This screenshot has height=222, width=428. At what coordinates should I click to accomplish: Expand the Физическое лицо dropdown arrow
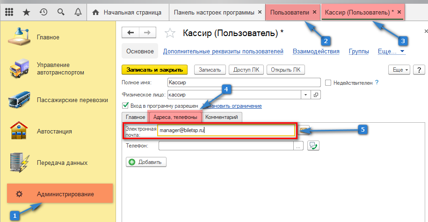[305, 95]
